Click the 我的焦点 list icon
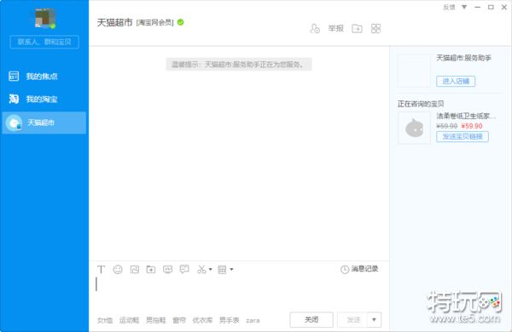 [14, 77]
